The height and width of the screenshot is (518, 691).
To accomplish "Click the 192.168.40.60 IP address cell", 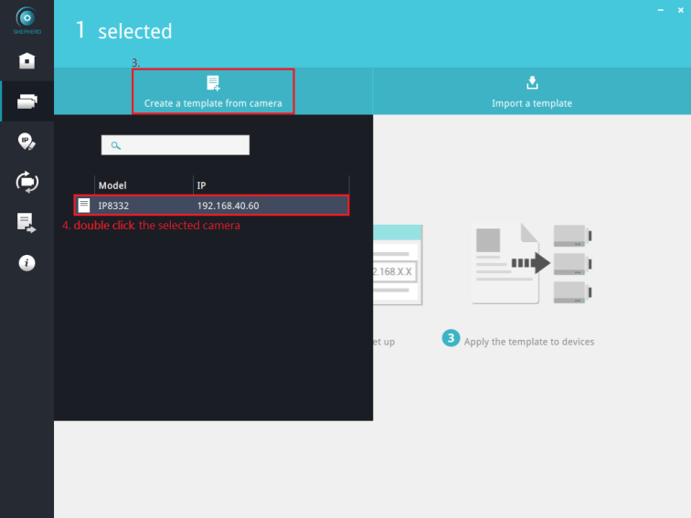I will coord(228,206).
